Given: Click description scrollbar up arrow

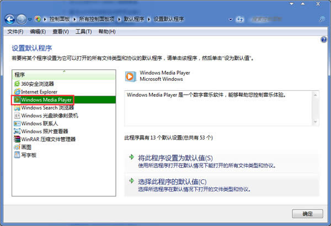Looking at the screenshot, I should click(x=315, y=95).
